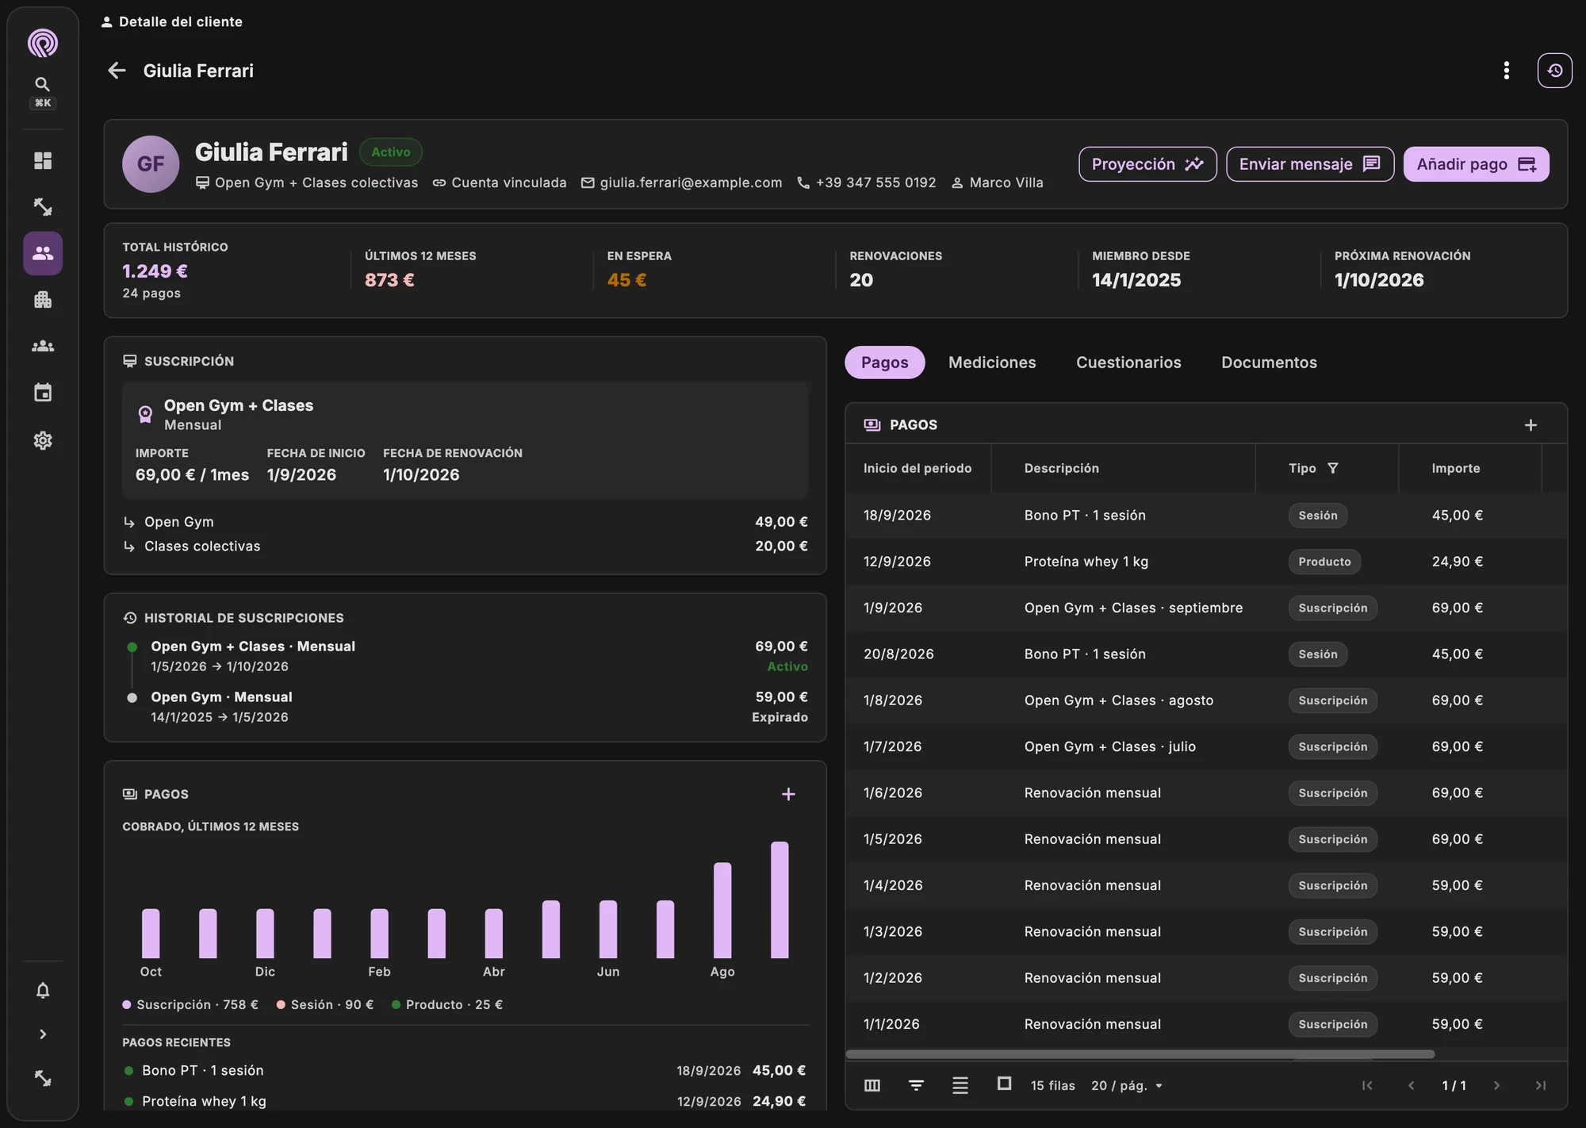This screenshot has width=1586, height=1128.
Task: Click the history clock button top right
Action: [1554, 71]
